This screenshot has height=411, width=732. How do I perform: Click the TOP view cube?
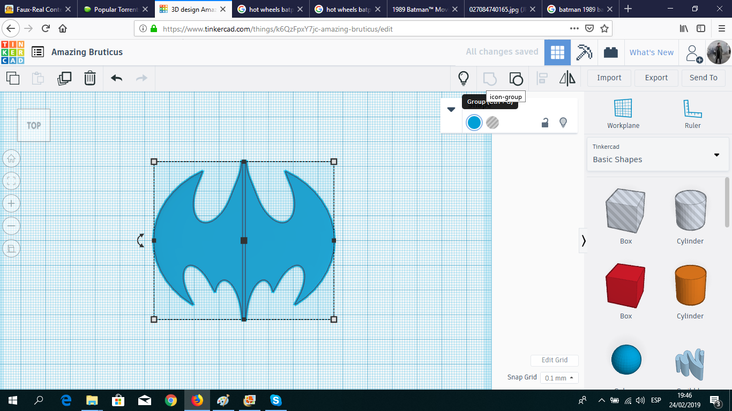click(x=34, y=125)
